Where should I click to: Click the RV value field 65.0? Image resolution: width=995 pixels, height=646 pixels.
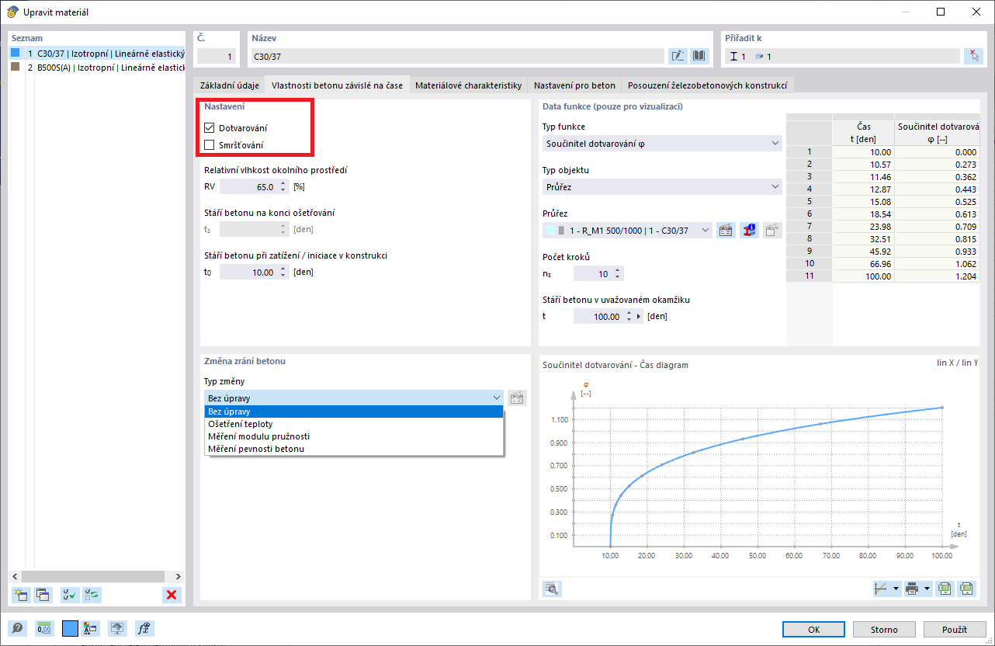[248, 186]
